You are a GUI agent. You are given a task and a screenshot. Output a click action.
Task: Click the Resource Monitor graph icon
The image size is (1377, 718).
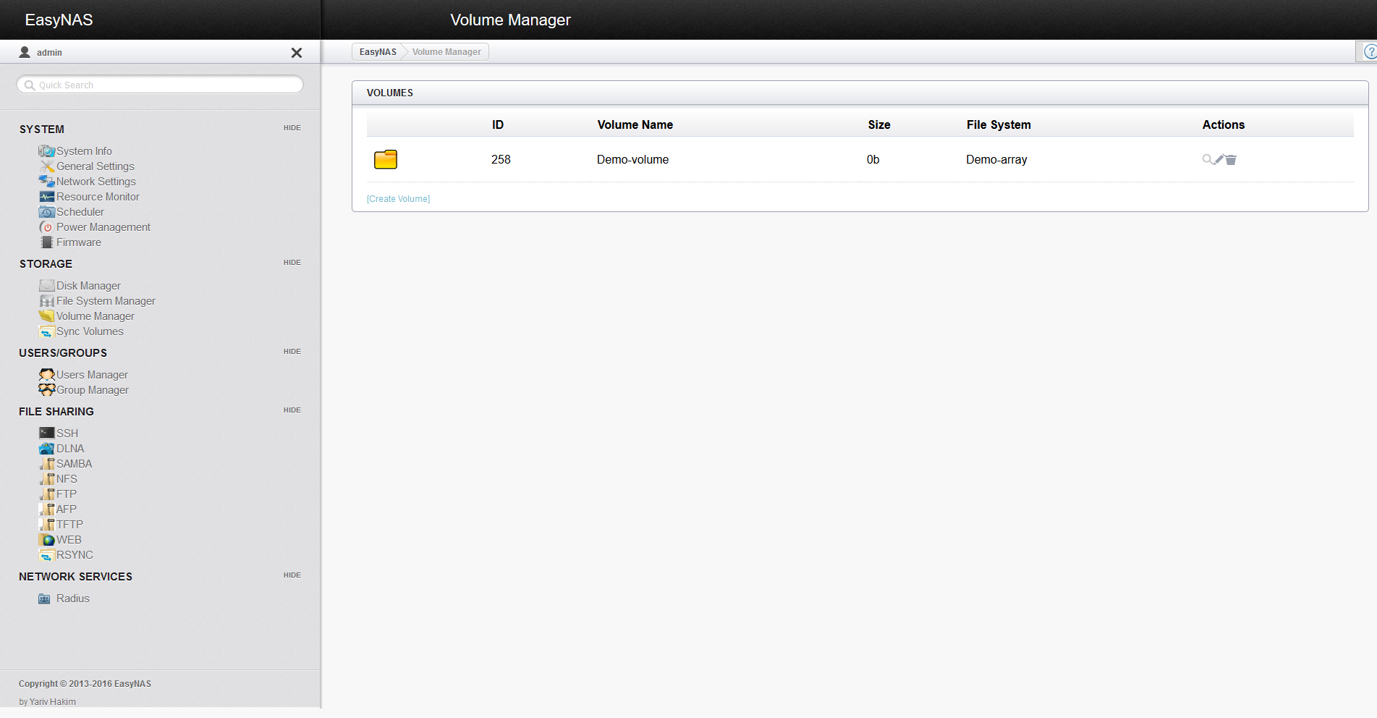point(47,197)
